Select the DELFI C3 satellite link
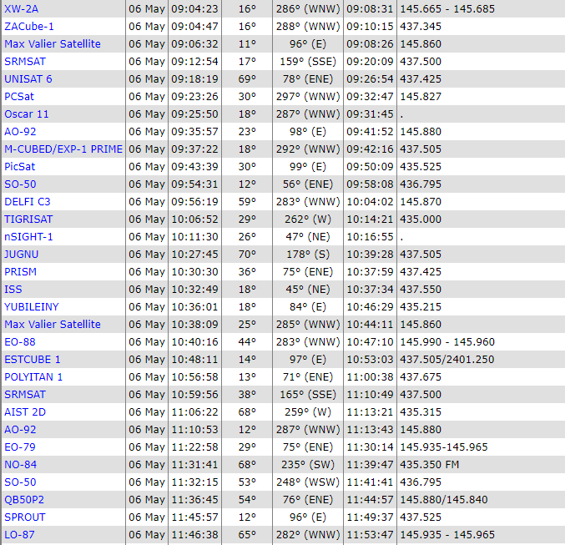The height and width of the screenshot is (545, 565). (x=27, y=202)
